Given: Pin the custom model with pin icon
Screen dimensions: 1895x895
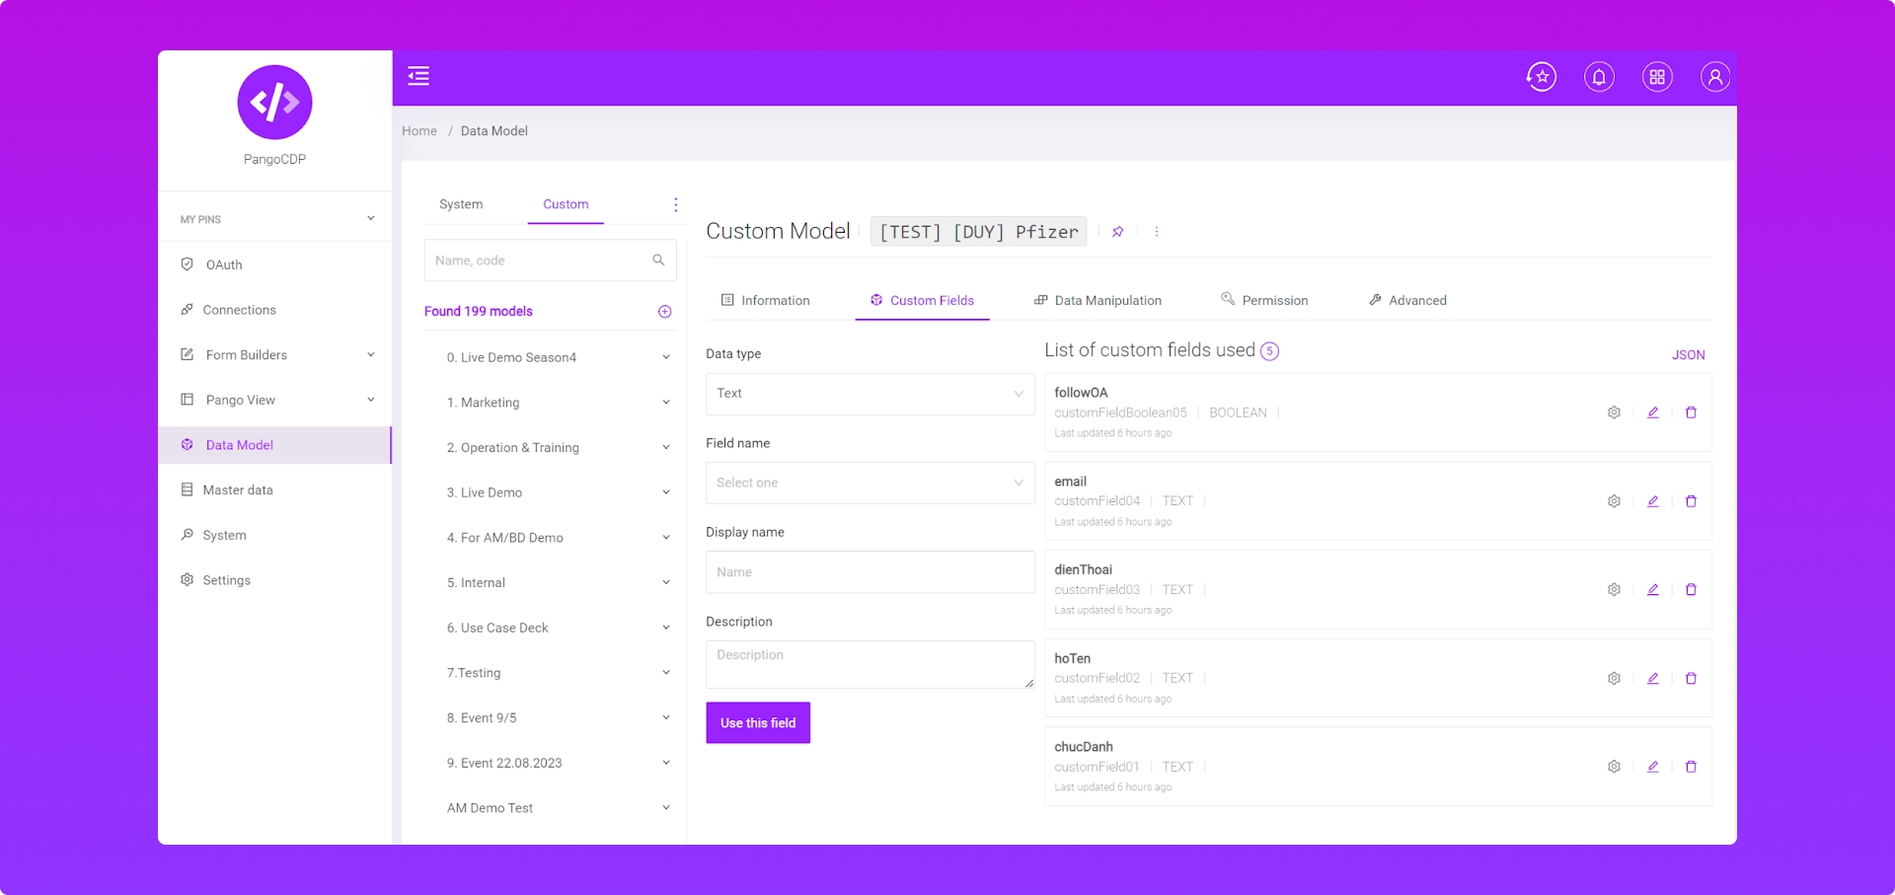Looking at the screenshot, I should 1117,232.
